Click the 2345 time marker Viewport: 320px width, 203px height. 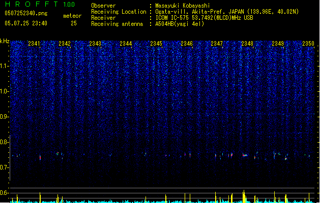coord(156,44)
